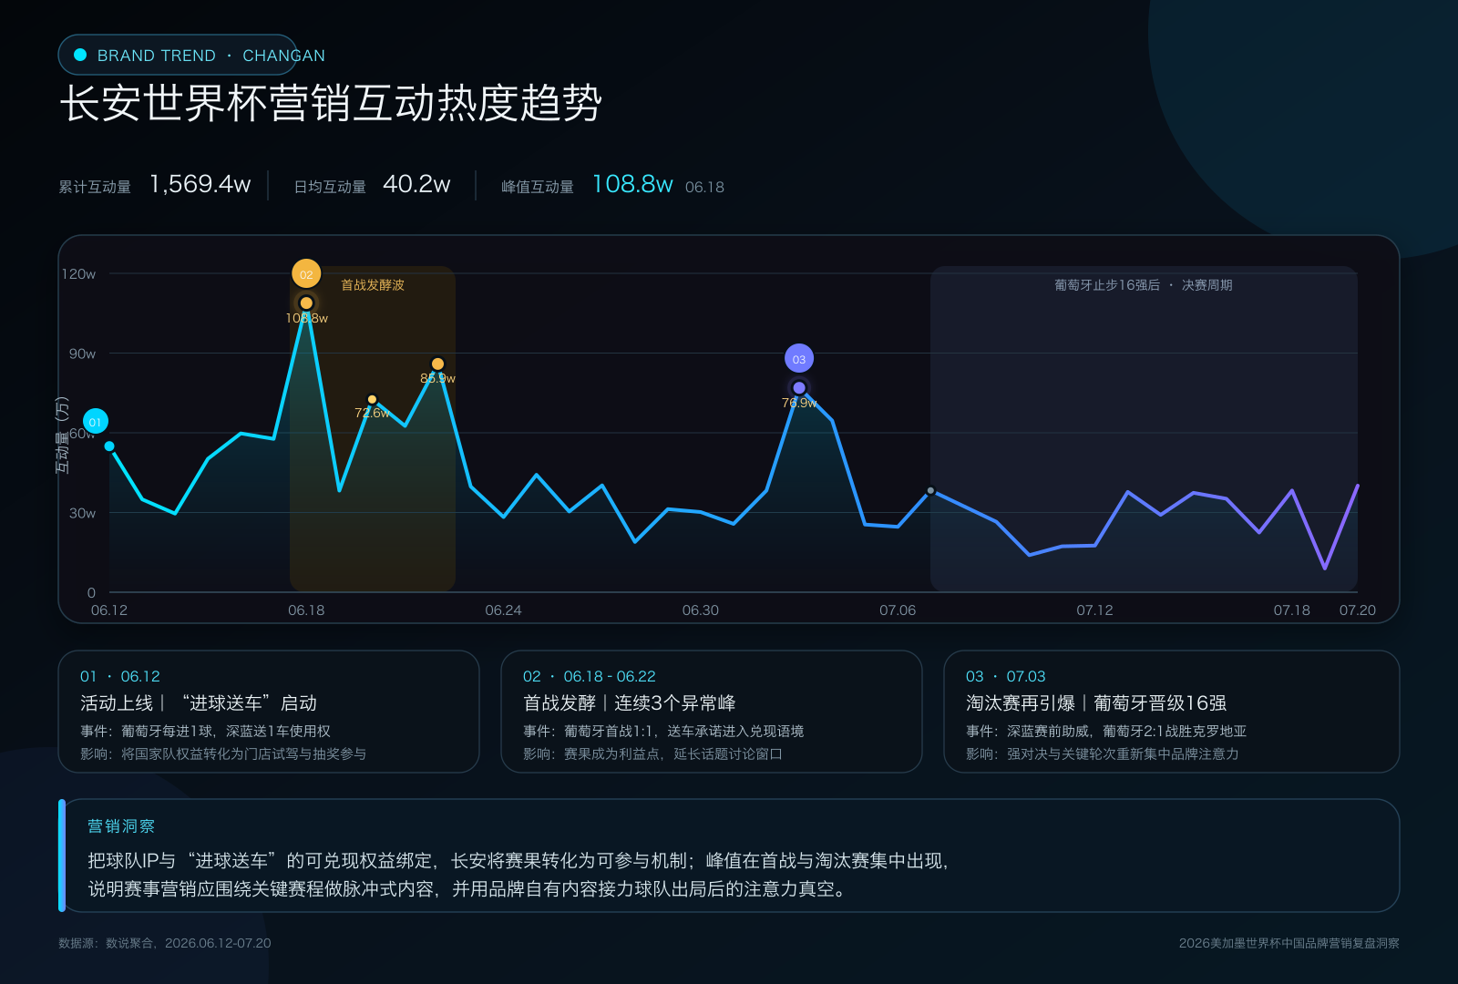This screenshot has height=984, width=1458.
Task: Click the 06.24 x-axis date
Action: click(x=503, y=610)
